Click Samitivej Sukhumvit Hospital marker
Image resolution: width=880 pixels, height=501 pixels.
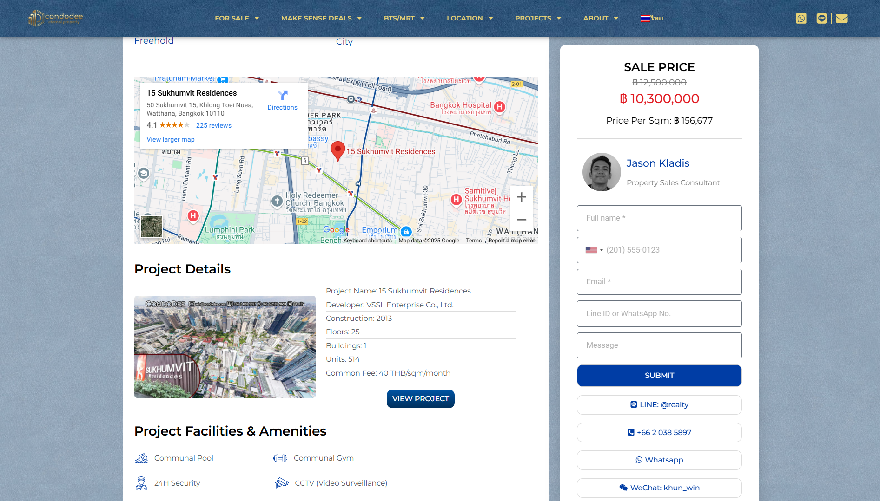click(456, 200)
